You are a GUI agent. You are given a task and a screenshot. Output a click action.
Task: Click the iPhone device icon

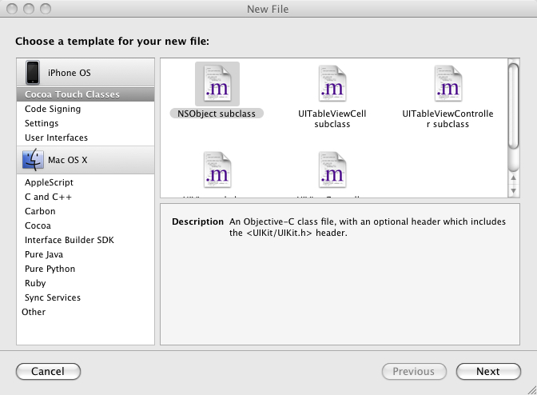[x=33, y=72]
